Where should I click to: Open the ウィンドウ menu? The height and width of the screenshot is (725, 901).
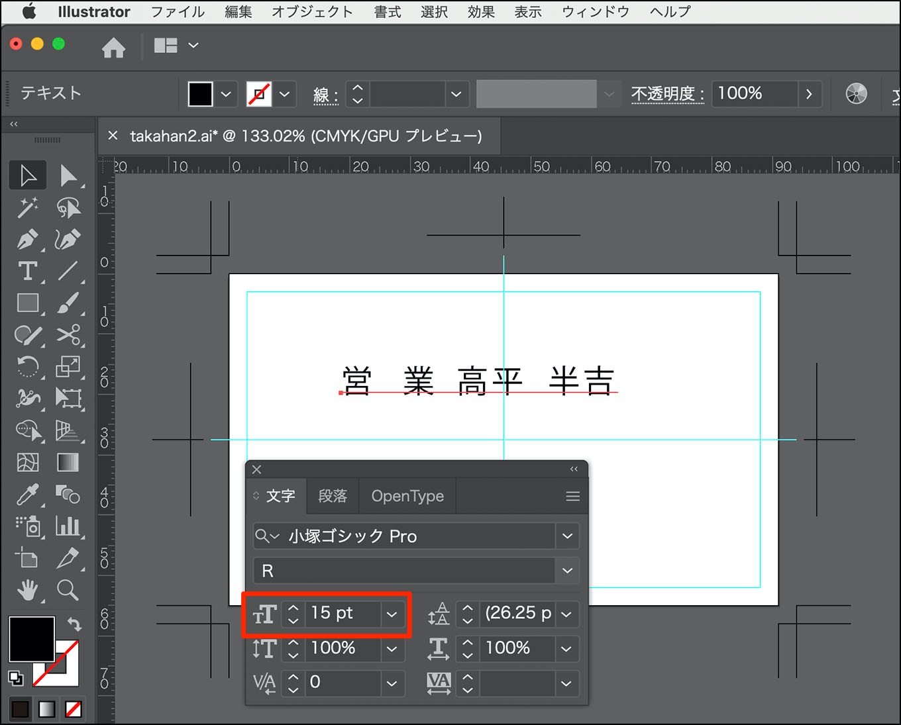(596, 12)
